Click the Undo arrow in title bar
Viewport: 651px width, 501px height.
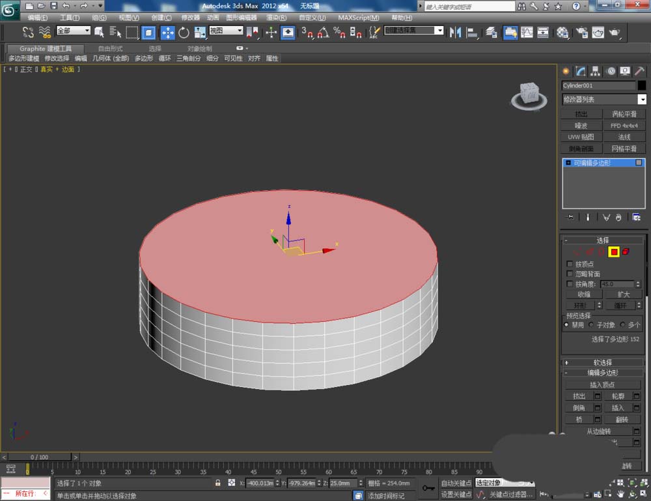tap(66, 6)
